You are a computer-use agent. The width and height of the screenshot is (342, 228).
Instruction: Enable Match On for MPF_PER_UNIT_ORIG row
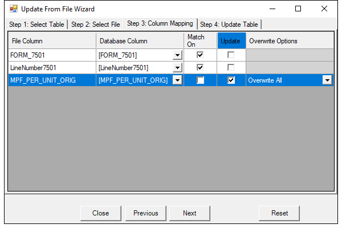(x=200, y=80)
